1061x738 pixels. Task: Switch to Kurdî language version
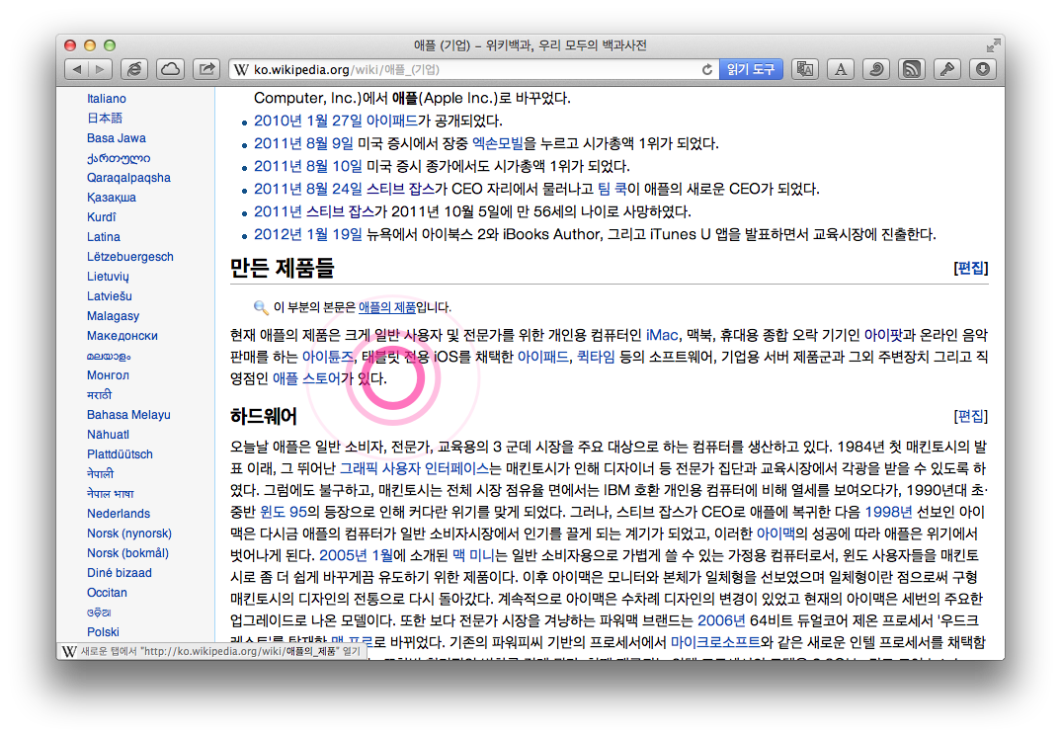pyautogui.click(x=102, y=217)
